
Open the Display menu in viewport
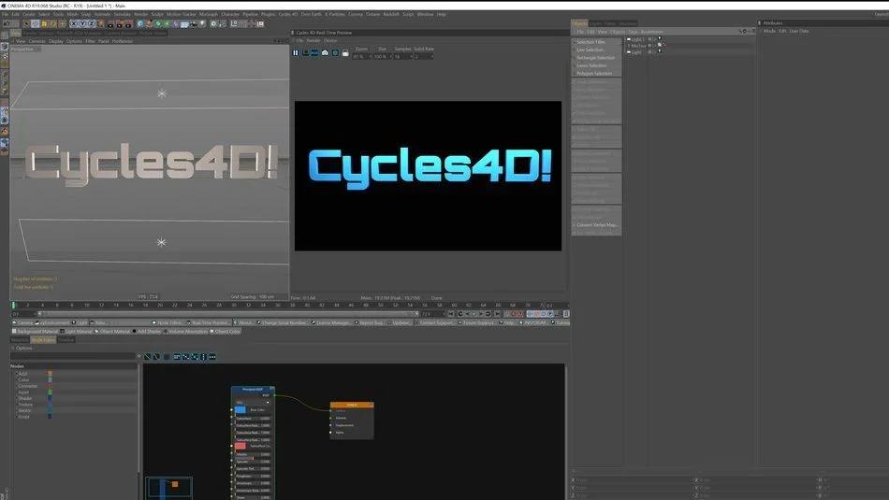tap(56, 41)
